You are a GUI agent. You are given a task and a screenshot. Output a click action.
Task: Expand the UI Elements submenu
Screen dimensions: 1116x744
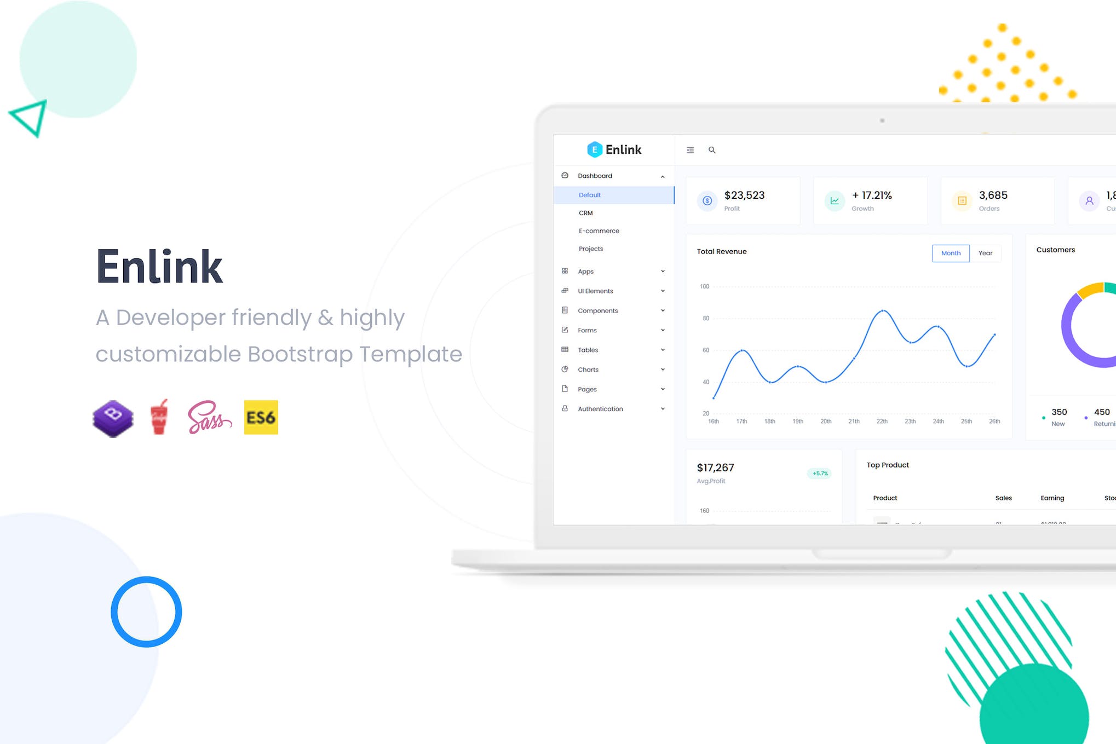[614, 291]
